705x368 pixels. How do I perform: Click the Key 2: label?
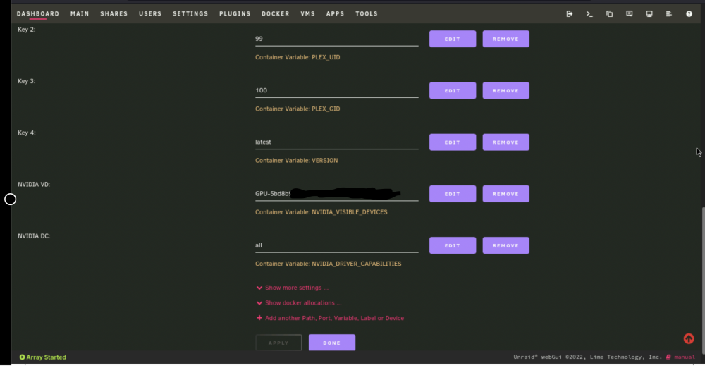27,29
